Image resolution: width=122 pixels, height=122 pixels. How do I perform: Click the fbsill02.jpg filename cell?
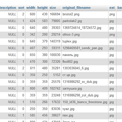(85, 62)
